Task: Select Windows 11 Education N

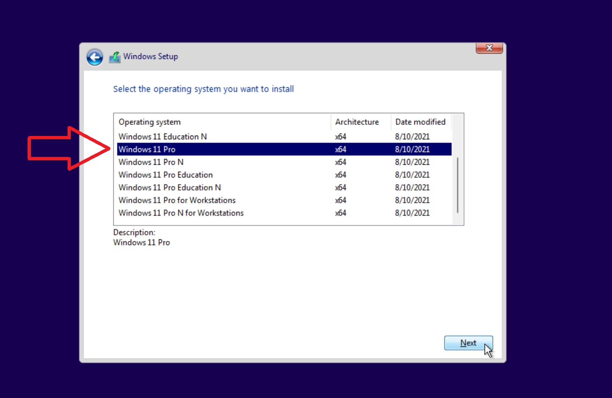Action: coord(163,136)
